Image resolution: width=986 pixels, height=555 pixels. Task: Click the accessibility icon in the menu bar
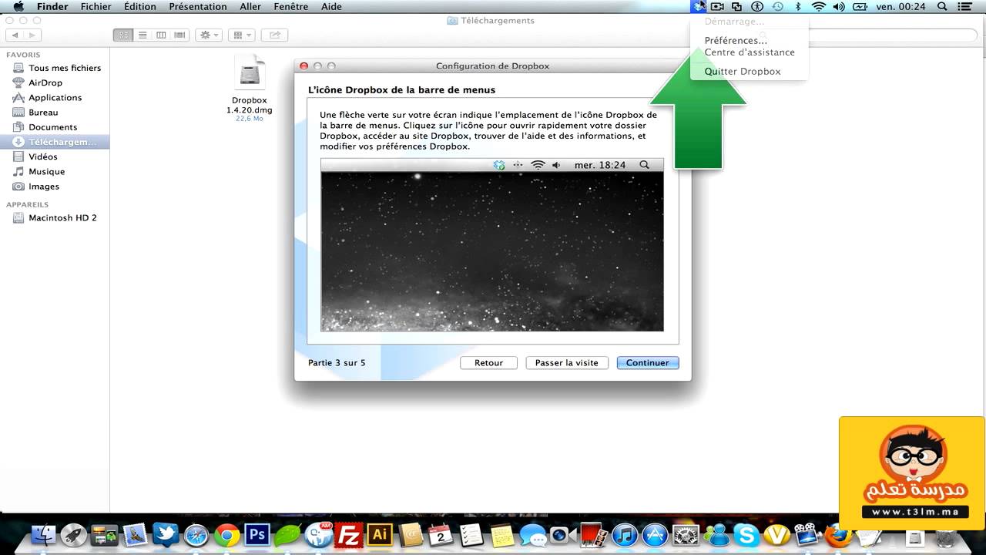point(757,6)
